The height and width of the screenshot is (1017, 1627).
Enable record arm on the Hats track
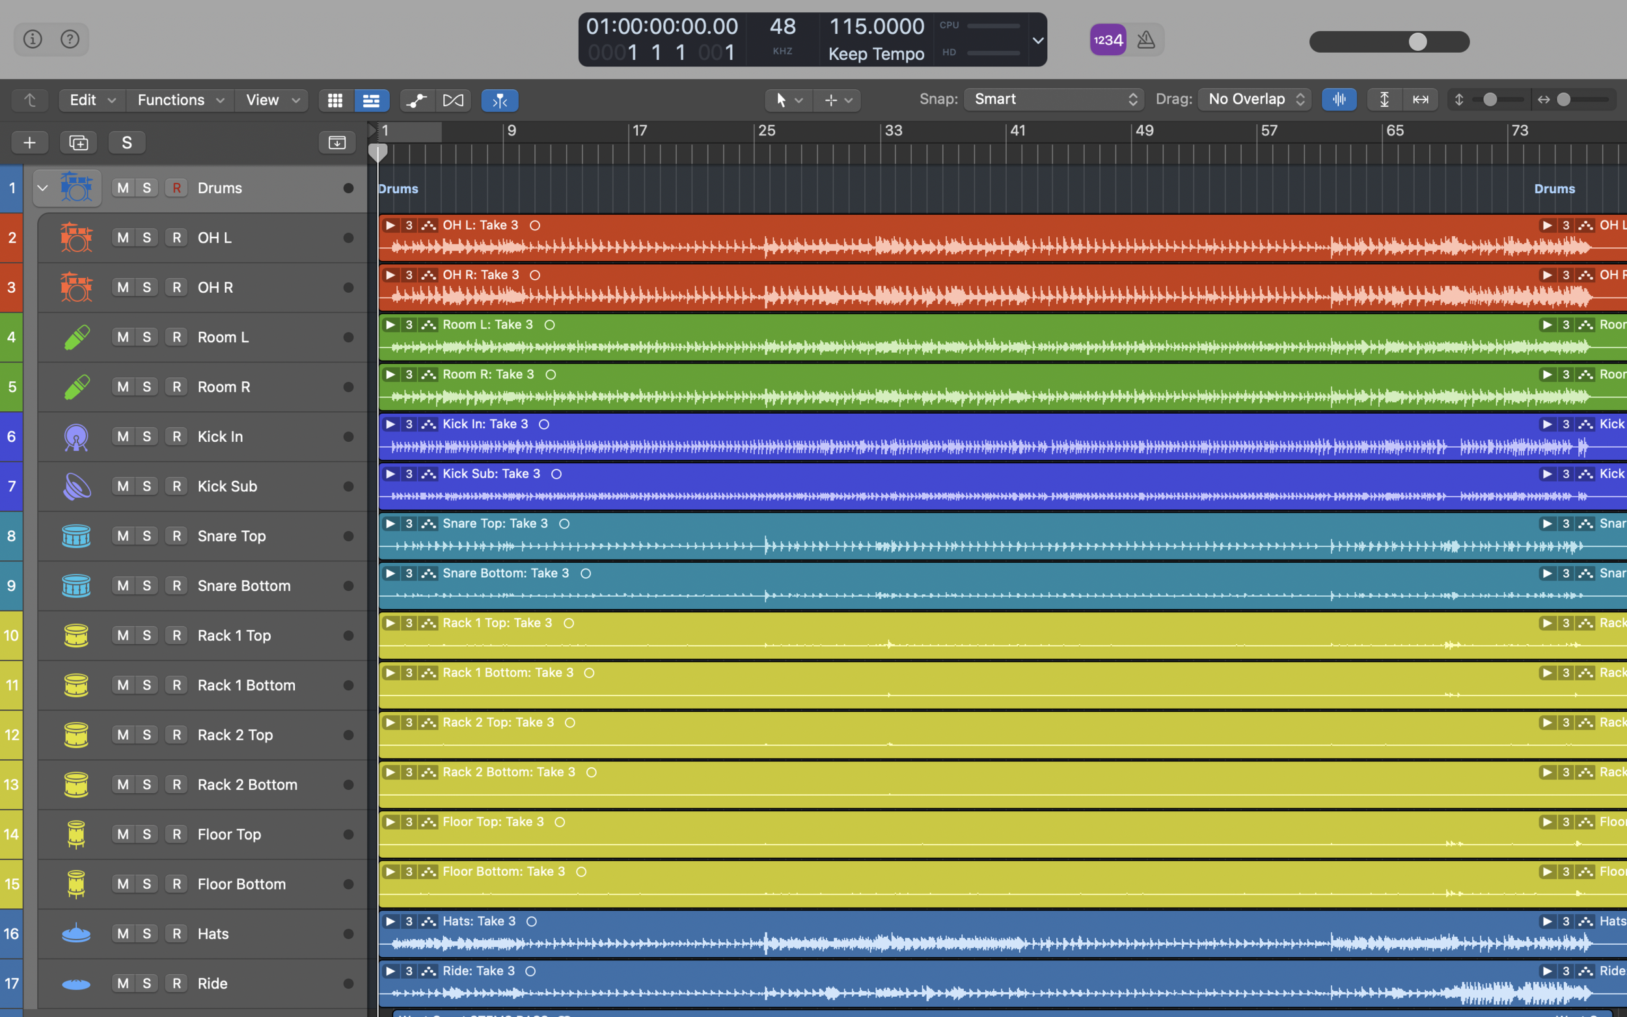(x=176, y=933)
